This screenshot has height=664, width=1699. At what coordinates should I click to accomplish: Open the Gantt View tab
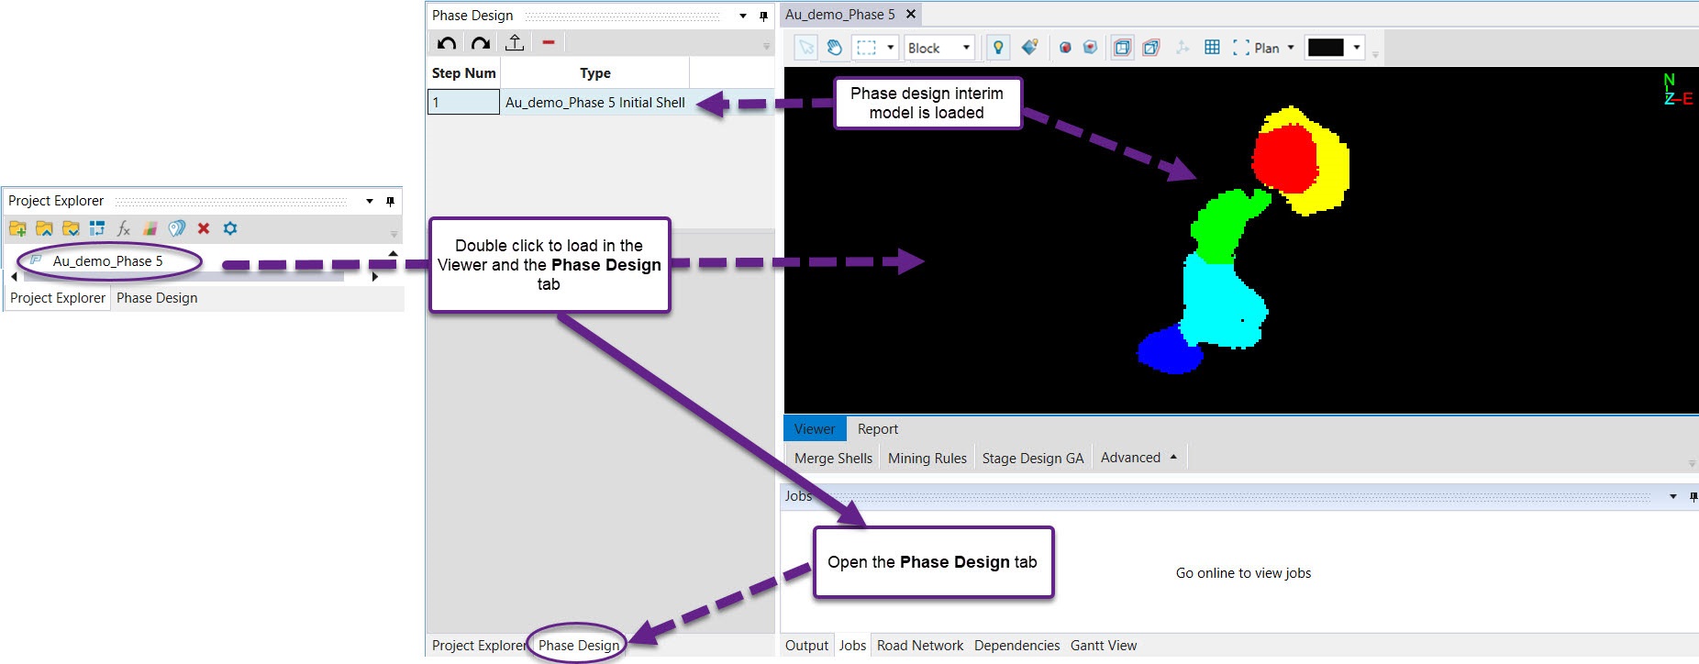click(1104, 646)
